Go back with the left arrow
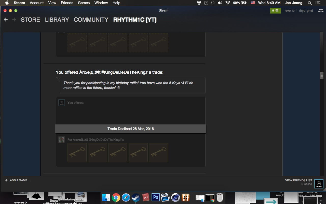Image resolution: width=326 pixels, height=204 pixels. pos(6,20)
